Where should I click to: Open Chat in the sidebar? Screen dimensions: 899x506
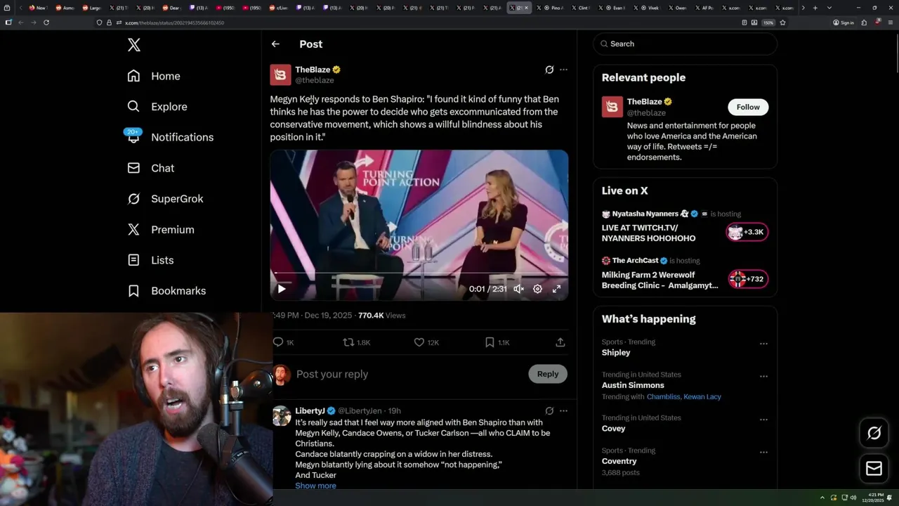coord(150,168)
